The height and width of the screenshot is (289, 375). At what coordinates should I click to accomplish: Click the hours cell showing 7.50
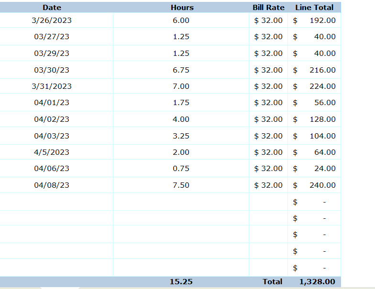tap(181, 185)
